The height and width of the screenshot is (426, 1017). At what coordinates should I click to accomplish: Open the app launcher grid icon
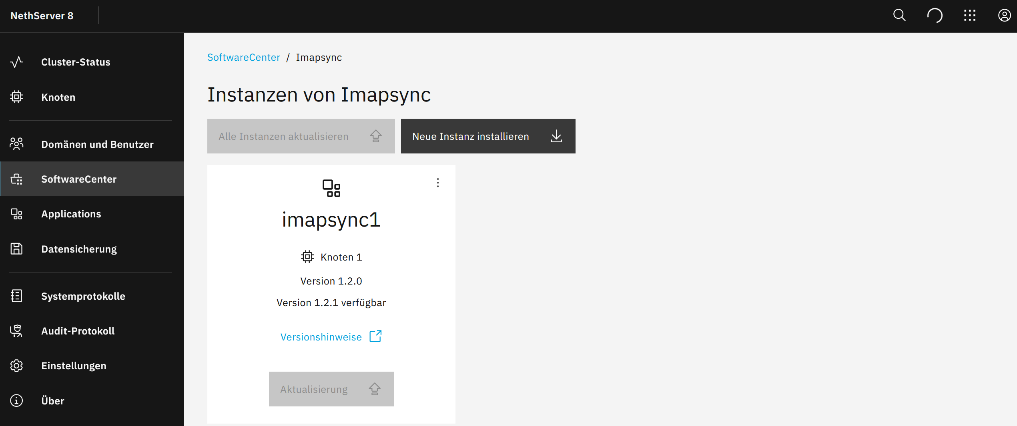point(969,16)
